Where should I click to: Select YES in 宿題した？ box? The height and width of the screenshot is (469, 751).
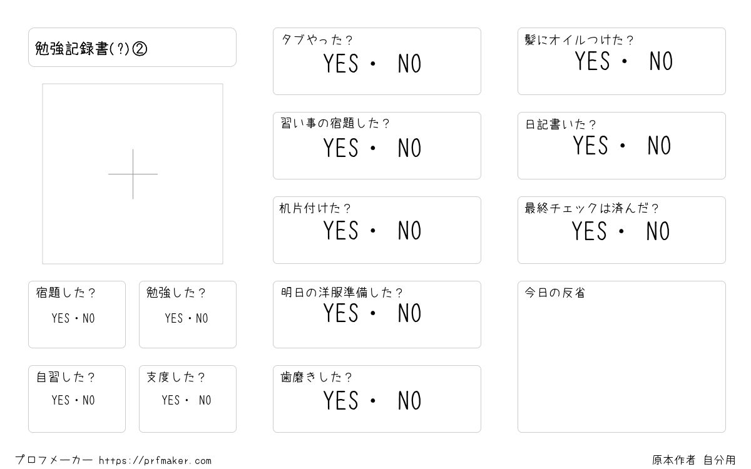[61, 318]
